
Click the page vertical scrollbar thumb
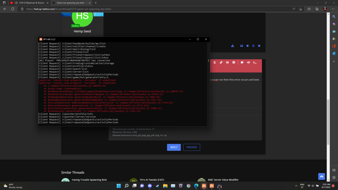click(328, 122)
